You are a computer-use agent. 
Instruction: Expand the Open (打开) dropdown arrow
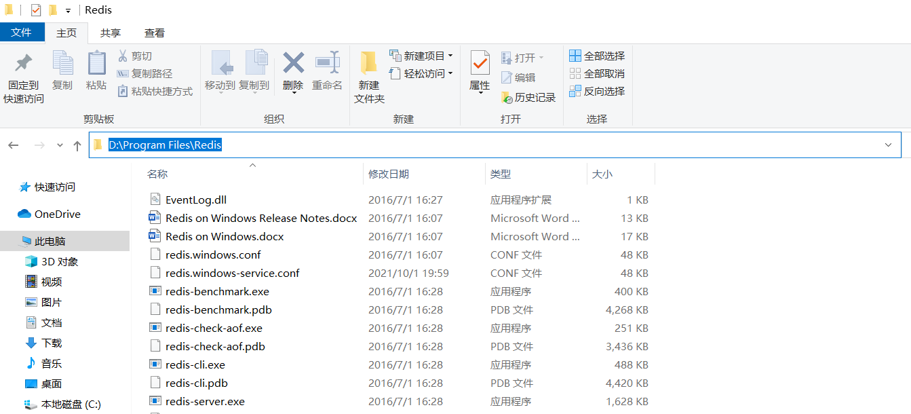(541, 58)
